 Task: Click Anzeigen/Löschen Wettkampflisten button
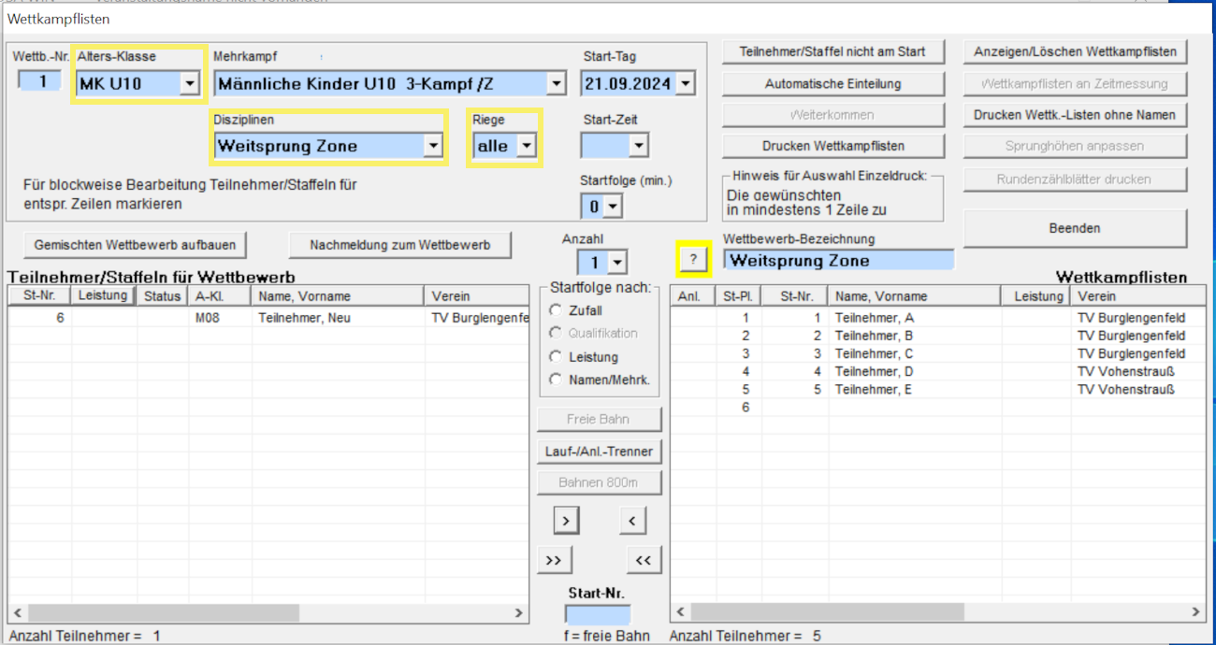pyautogui.click(x=1075, y=51)
